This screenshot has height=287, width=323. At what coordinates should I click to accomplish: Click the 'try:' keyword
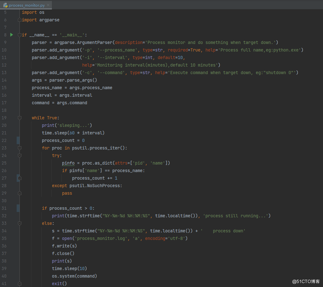click(57, 155)
